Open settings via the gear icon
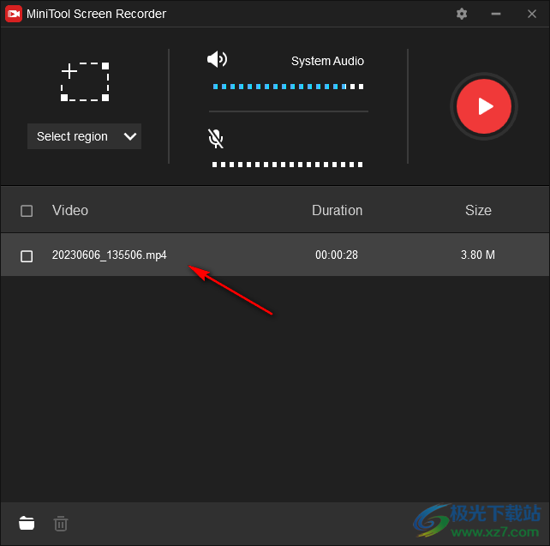This screenshot has width=550, height=546. (462, 14)
